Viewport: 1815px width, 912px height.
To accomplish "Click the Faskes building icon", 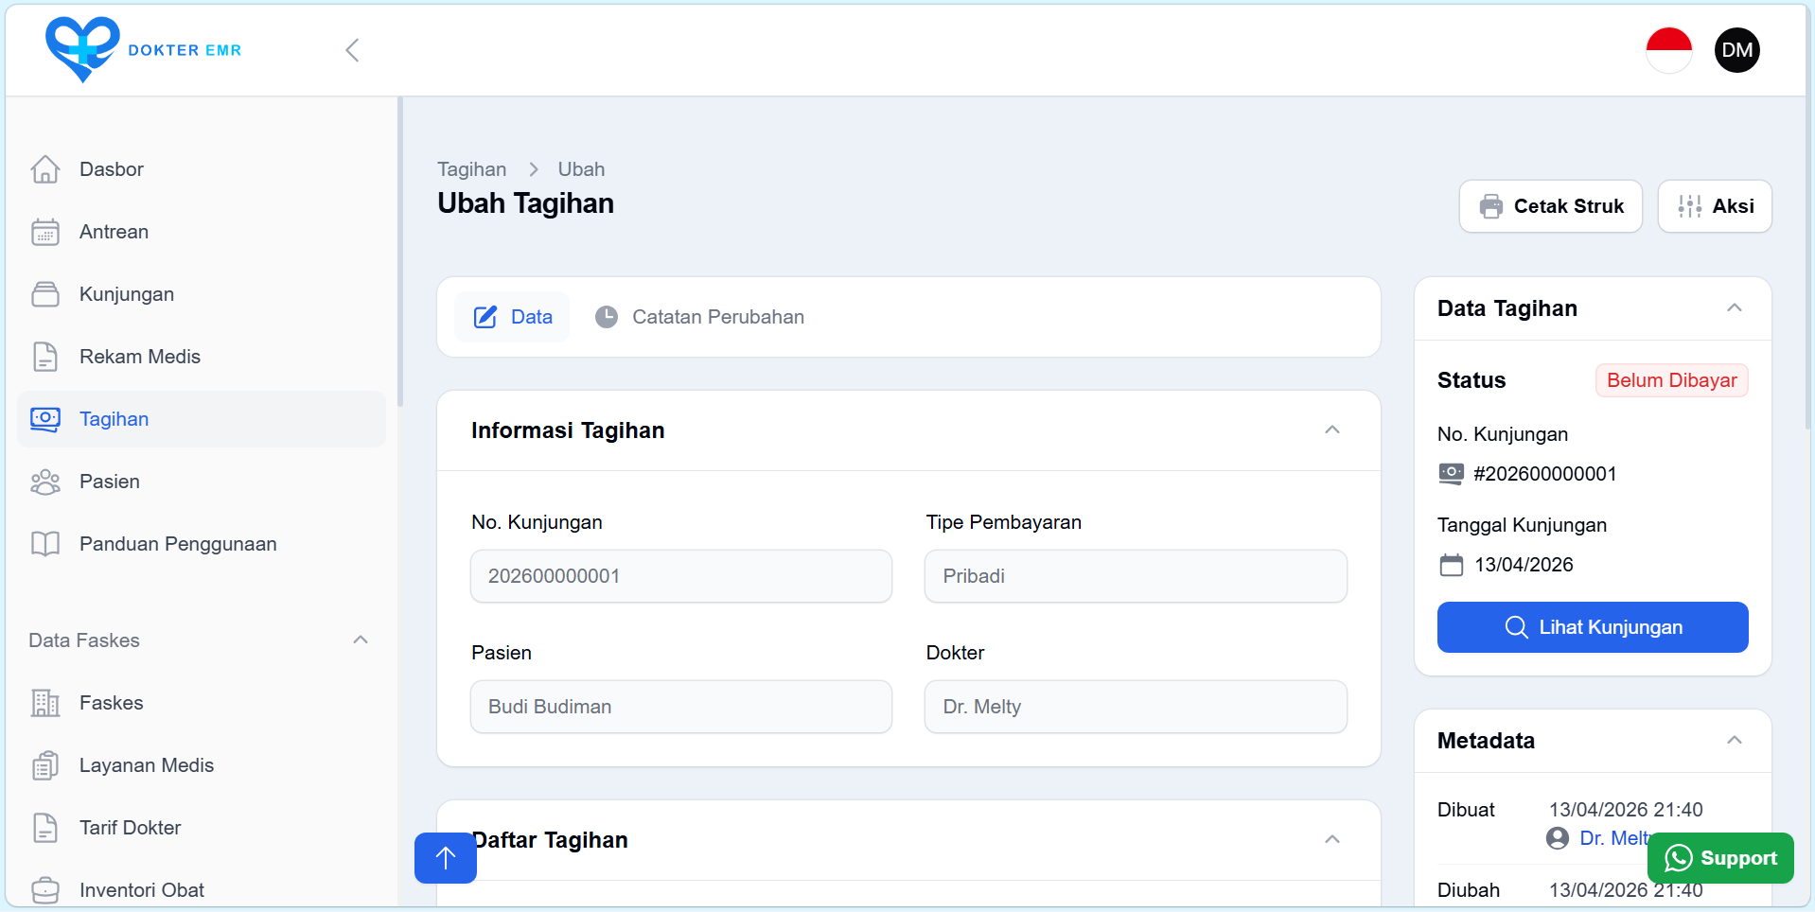I will pyautogui.click(x=45, y=703).
